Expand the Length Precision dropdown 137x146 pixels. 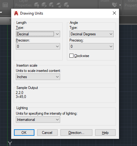38,46
